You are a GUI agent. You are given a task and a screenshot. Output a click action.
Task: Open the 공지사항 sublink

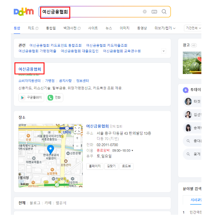point(65,81)
